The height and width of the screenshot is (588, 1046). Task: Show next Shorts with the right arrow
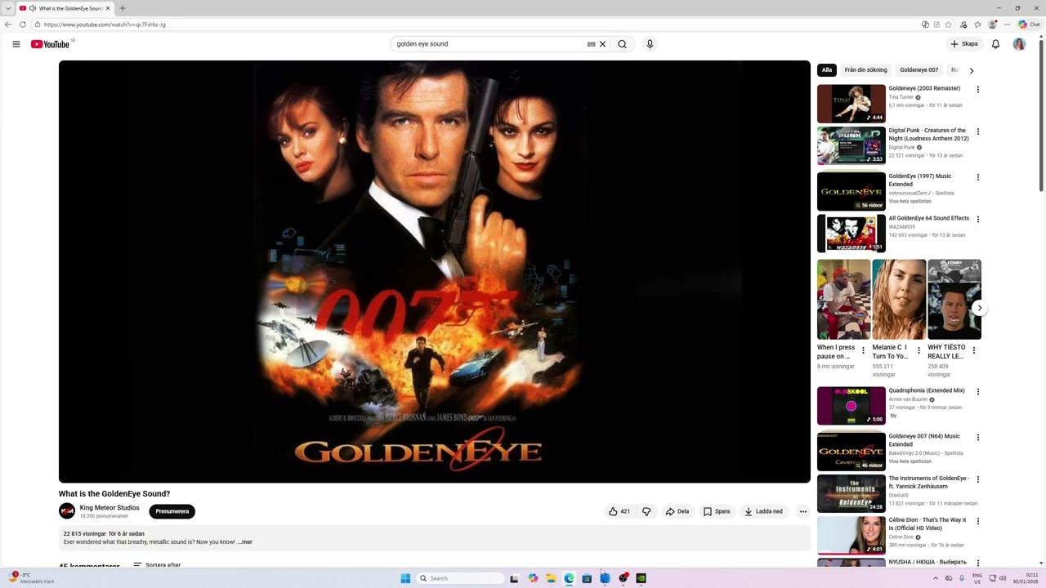(x=979, y=308)
